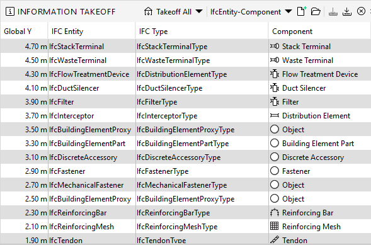
Task: Select the IfcTendon entity cell
Action: (x=92, y=239)
